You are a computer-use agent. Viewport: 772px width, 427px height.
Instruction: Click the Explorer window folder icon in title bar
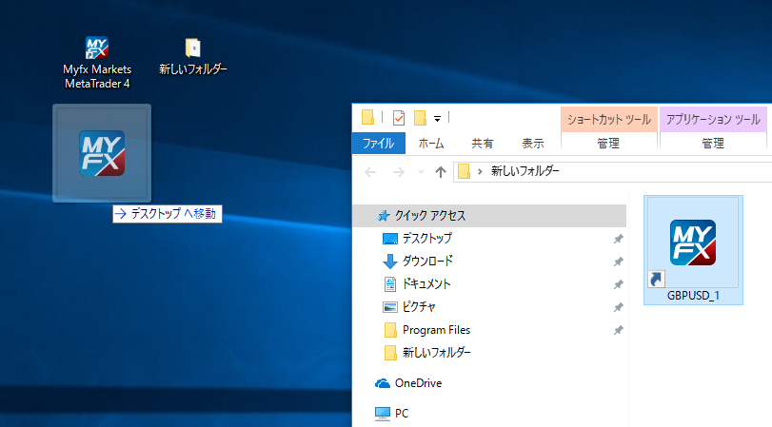tap(367, 118)
